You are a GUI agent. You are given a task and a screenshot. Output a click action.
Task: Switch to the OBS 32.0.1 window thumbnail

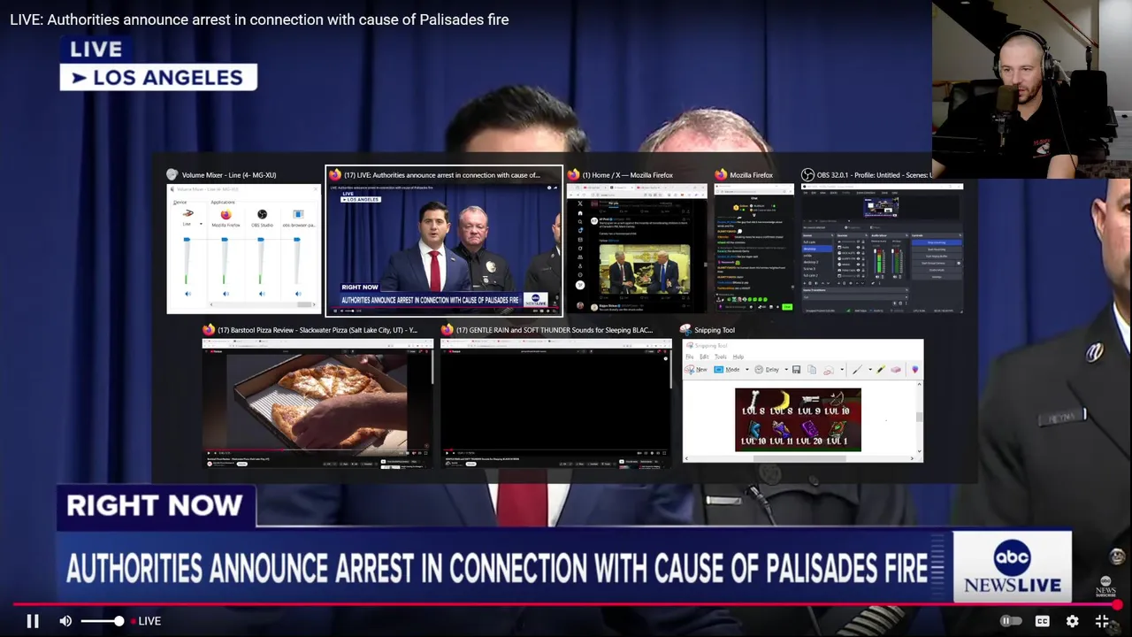(882, 249)
